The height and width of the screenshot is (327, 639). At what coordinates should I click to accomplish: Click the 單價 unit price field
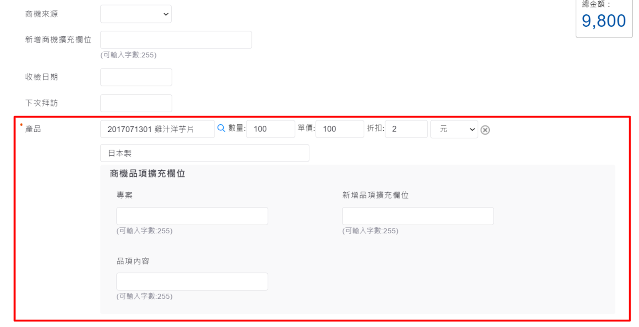pos(340,129)
